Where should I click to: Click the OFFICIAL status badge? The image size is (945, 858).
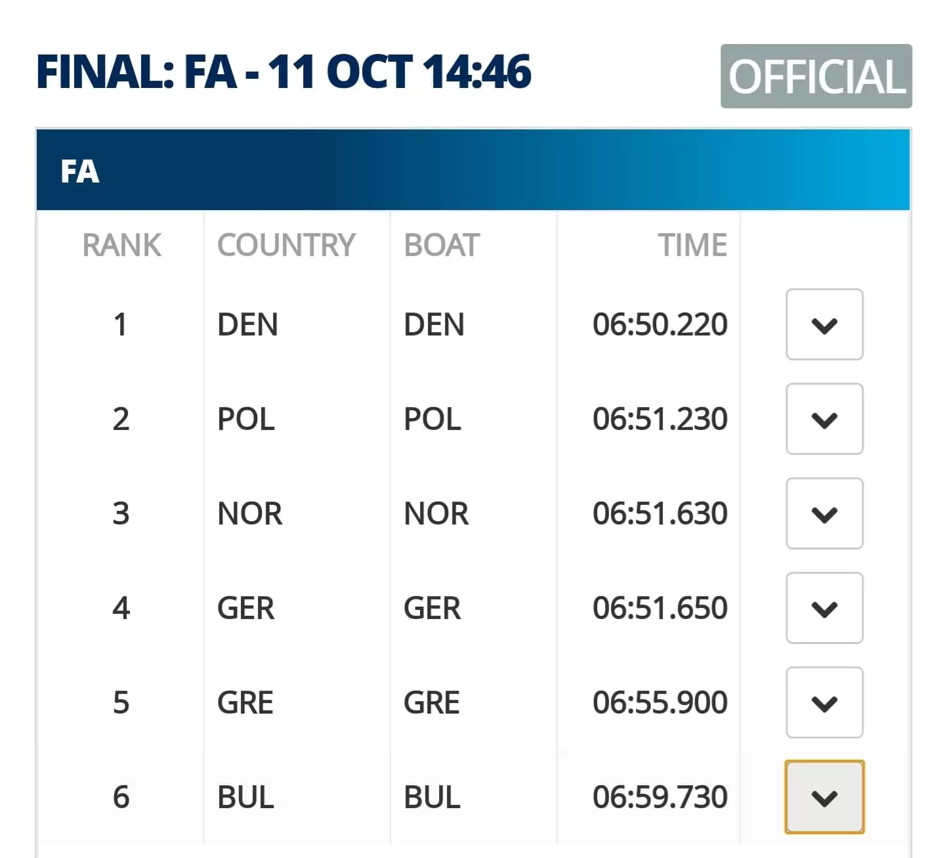click(x=816, y=76)
